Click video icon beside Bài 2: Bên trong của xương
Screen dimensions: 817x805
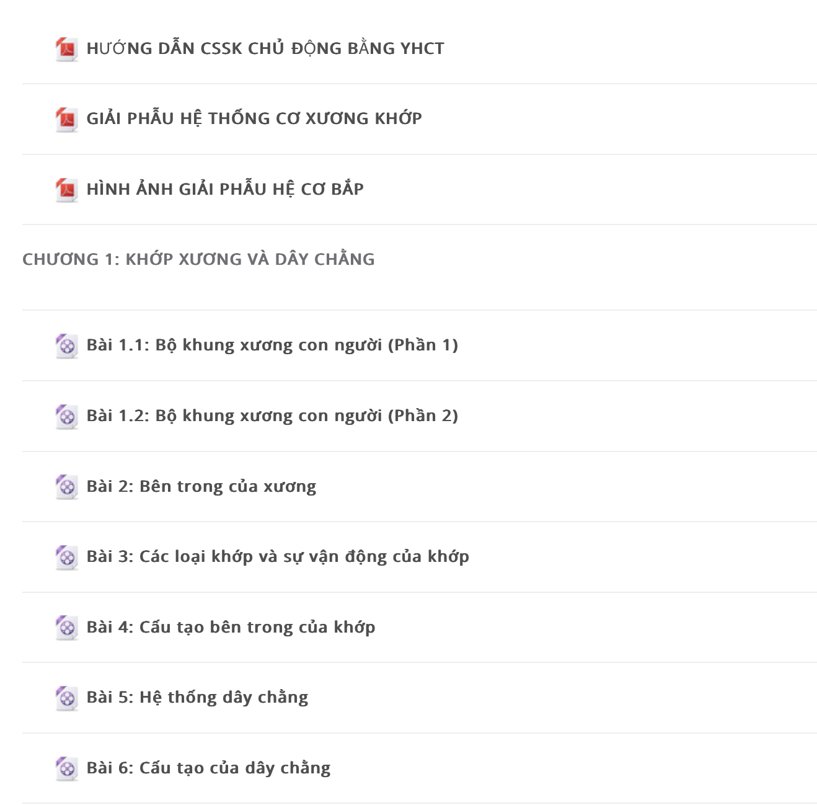coord(66,487)
